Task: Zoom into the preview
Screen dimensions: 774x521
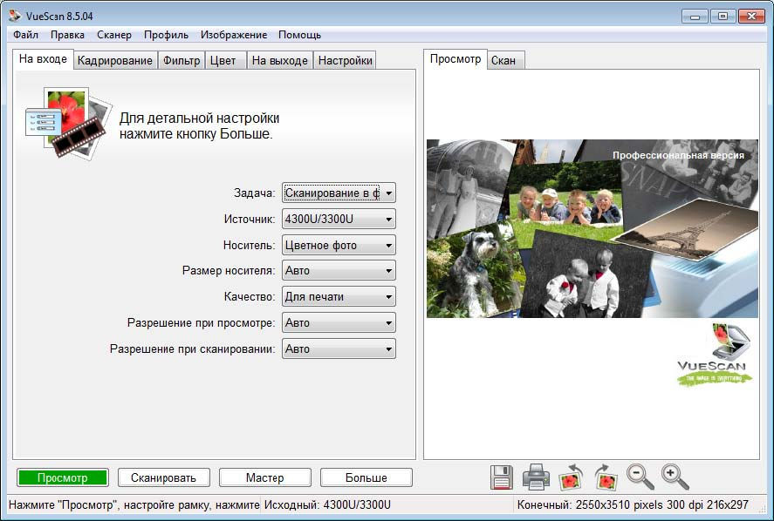Action: 672,477
